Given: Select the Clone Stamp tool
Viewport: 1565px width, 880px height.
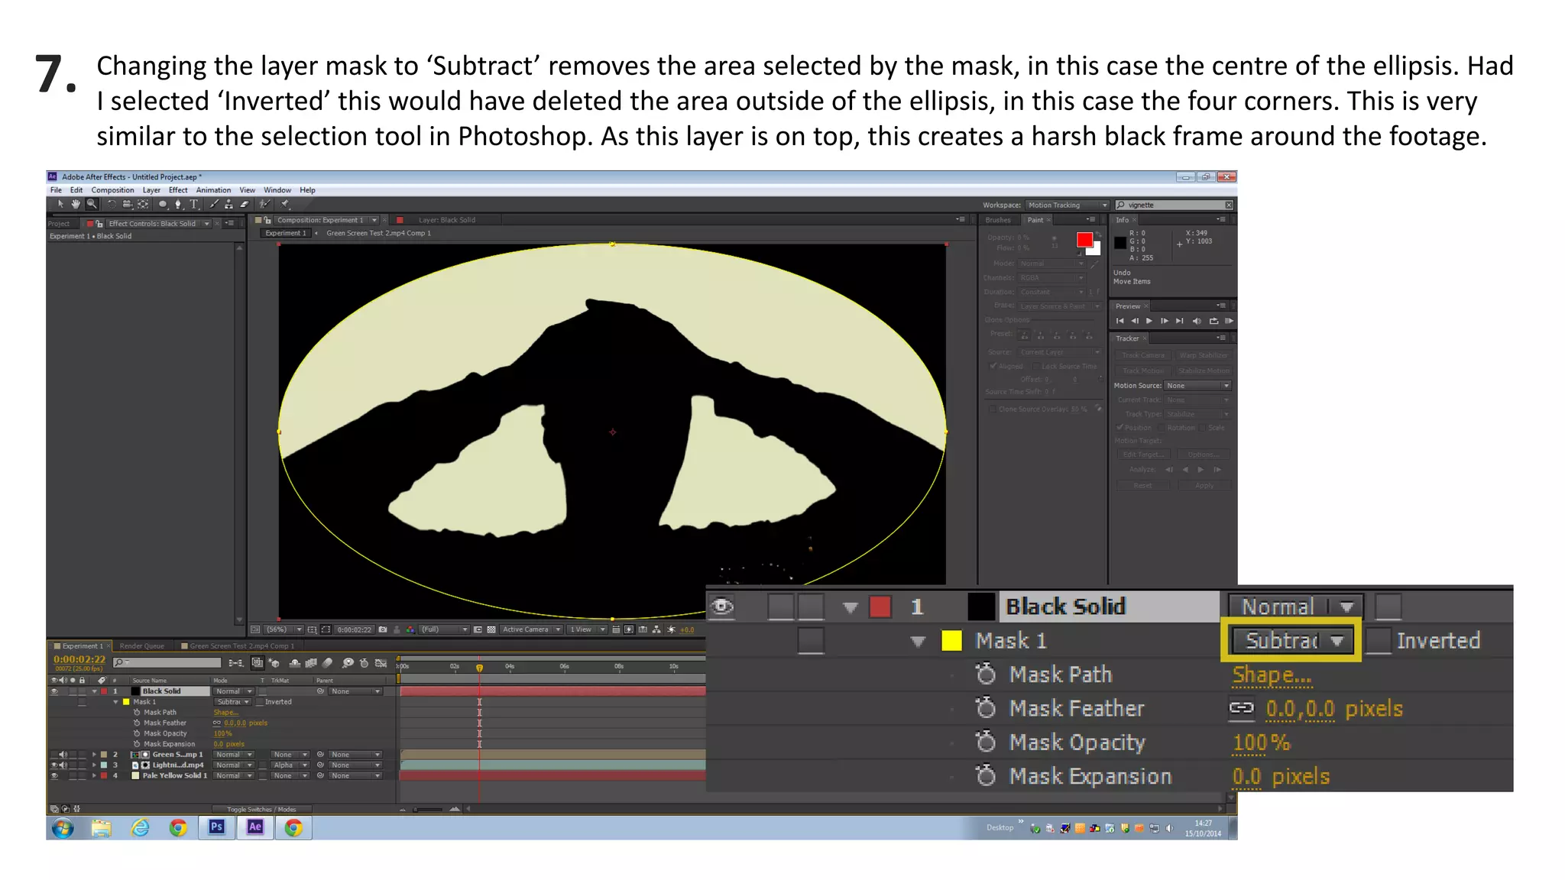Looking at the screenshot, I should coord(229,204).
